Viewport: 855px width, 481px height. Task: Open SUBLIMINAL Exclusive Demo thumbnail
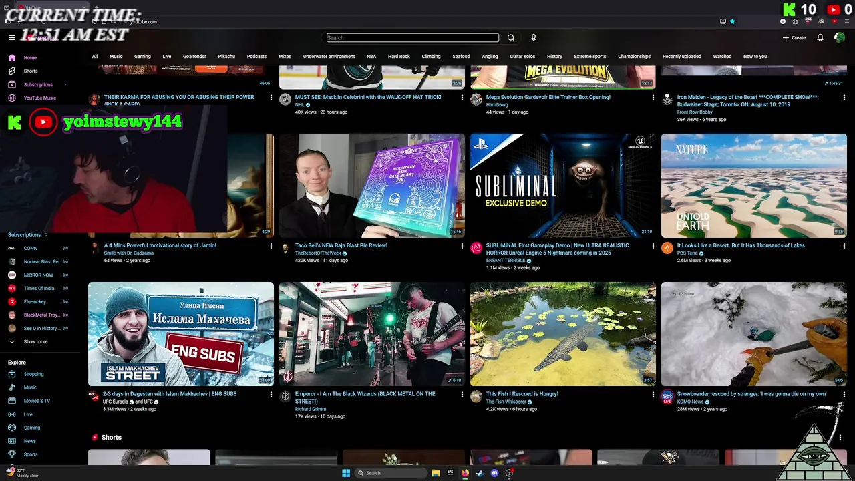563,186
